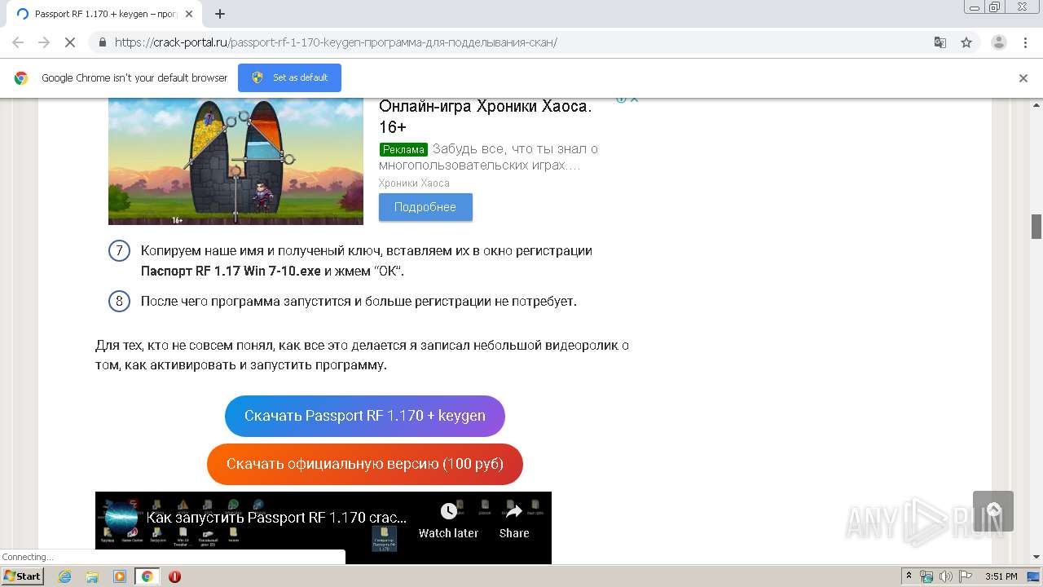The height and width of the screenshot is (587, 1043).
Task: Show hidden tray icons arrow
Action: pyautogui.click(x=909, y=576)
